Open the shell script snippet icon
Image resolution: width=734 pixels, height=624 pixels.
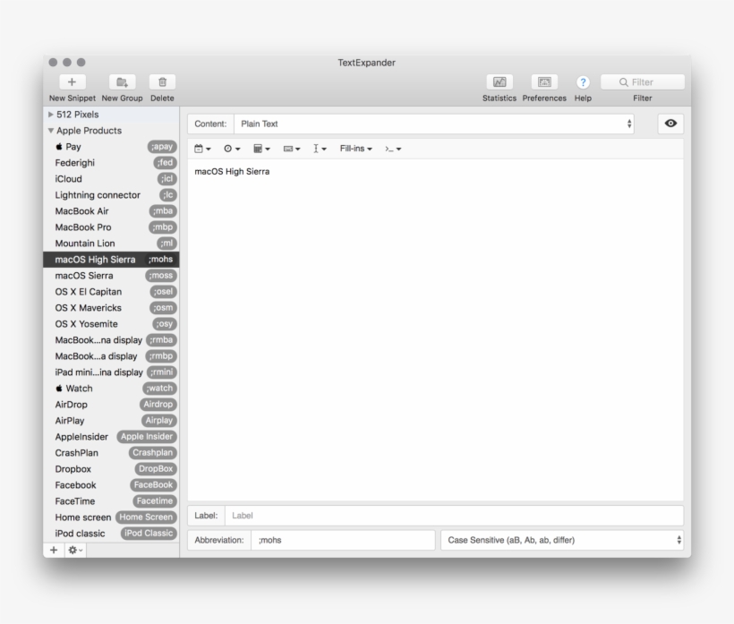tap(388, 150)
